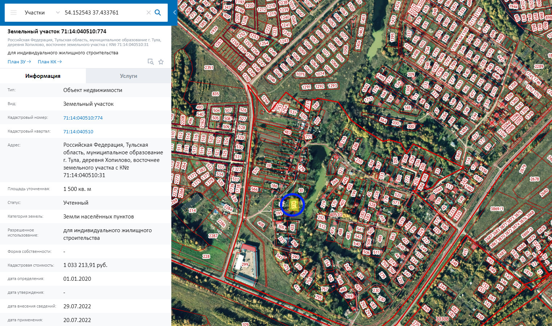
Task: Follow cadastral quarter link 71:14:040510
Action: coord(78,132)
